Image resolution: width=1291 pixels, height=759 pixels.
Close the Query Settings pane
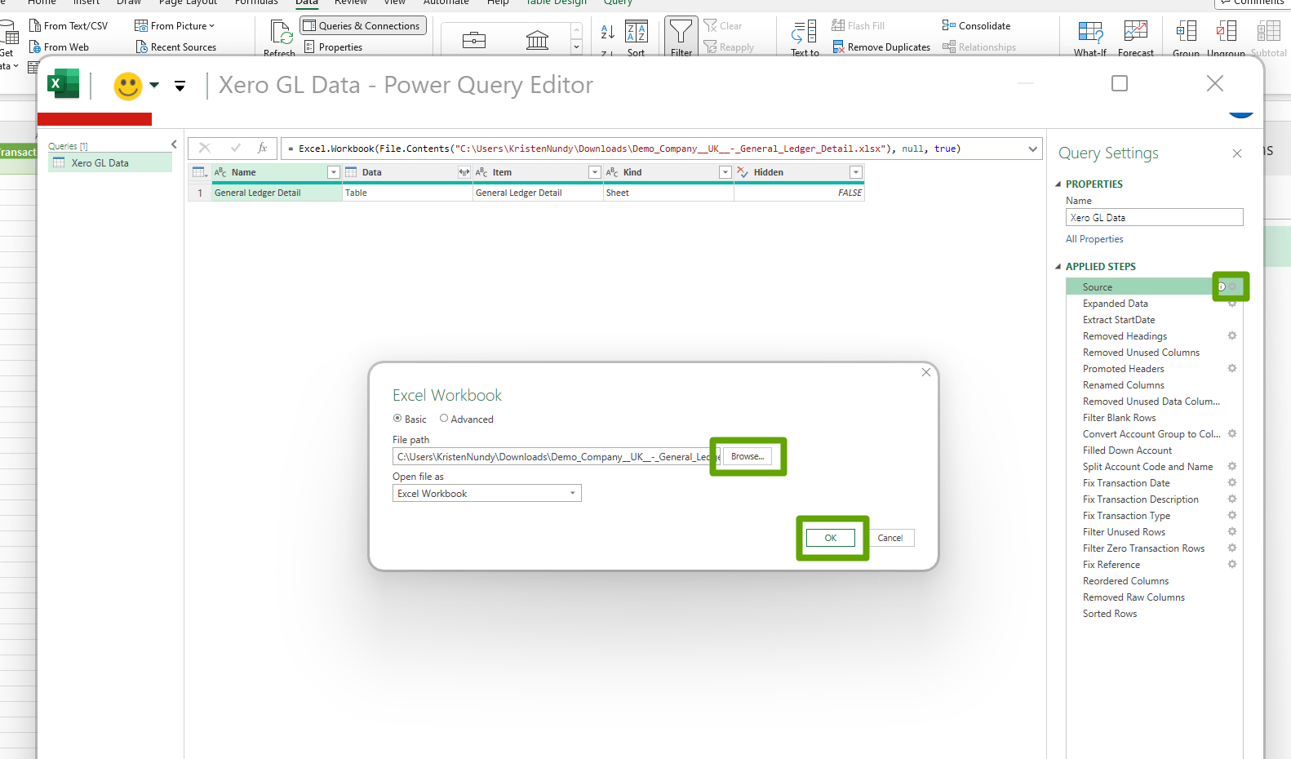pos(1237,153)
